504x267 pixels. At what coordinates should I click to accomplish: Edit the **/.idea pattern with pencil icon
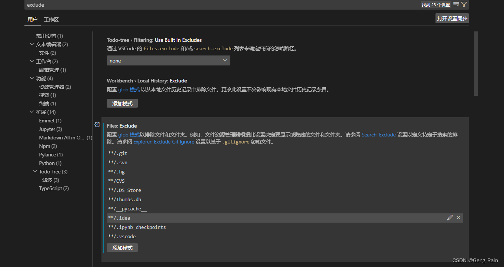[x=450, y=218]
